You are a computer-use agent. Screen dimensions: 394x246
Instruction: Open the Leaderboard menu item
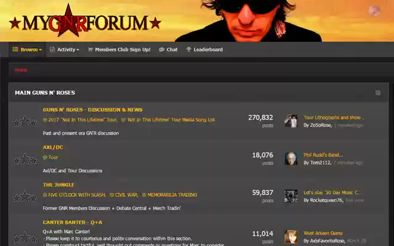point(204,49)
